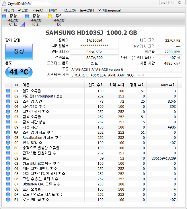This screenshot has height=209, width=187.
Task: Click the 현재 수치 column header
Action: coord(95,85)
